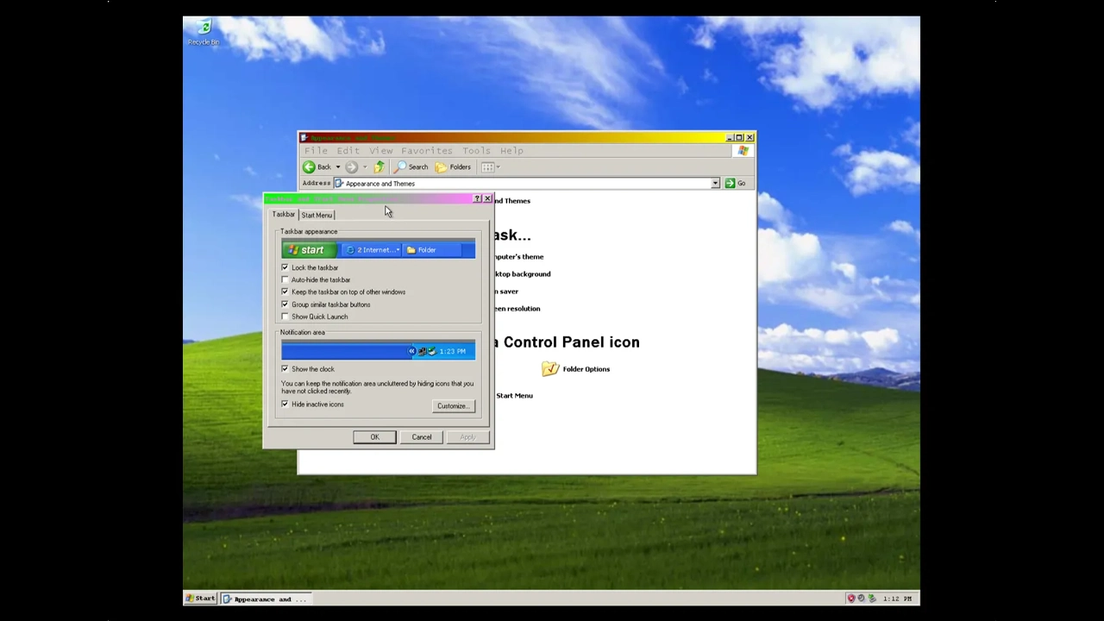The height and width of the screenshot is (621, 1104).
Task: Click inside the Address input field
Action: (527, 183)
